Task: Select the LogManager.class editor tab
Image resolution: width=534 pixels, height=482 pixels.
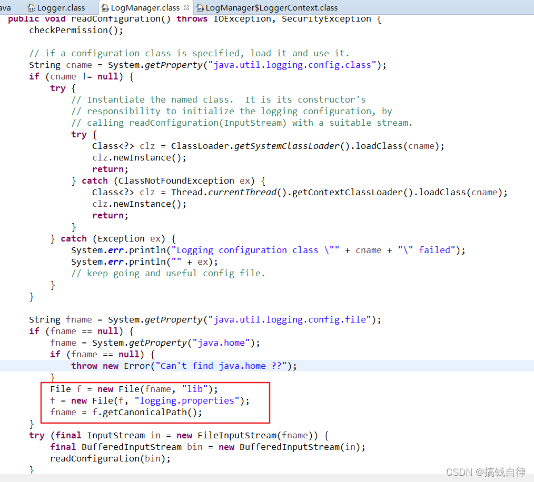Action: coord(145,7)
